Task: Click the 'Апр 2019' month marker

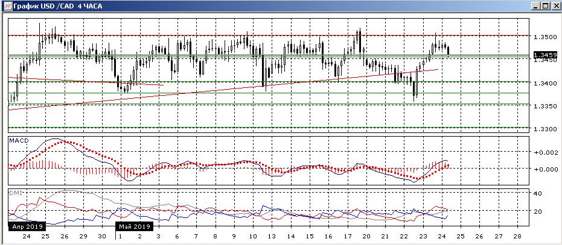Action: 26,227
